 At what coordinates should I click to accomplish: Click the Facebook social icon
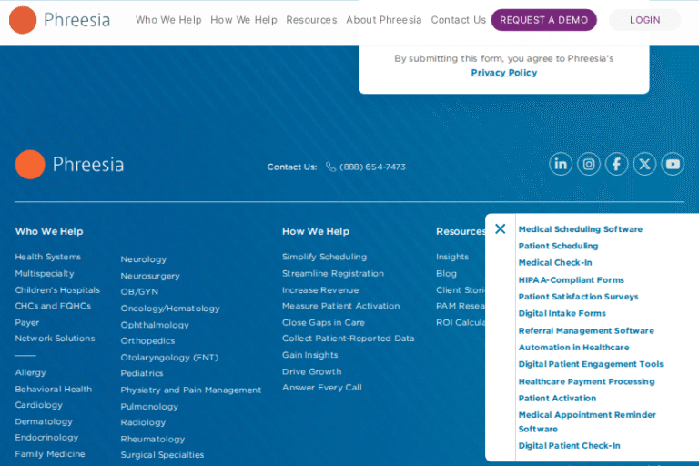tap(617, 164)
